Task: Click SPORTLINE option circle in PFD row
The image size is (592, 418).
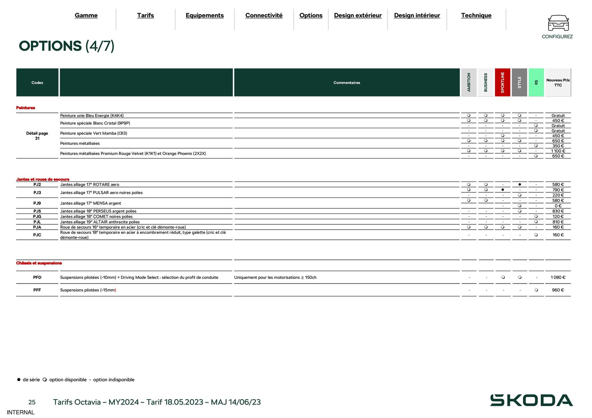Action: [503, 277]
